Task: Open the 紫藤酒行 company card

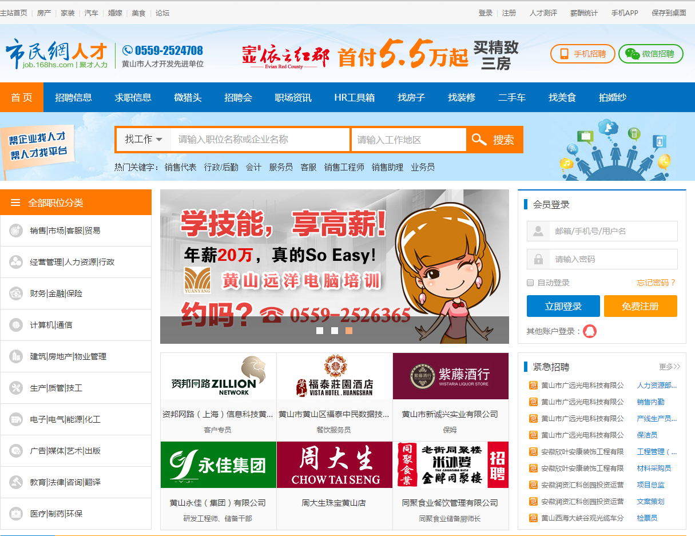Action: point(451,397)
